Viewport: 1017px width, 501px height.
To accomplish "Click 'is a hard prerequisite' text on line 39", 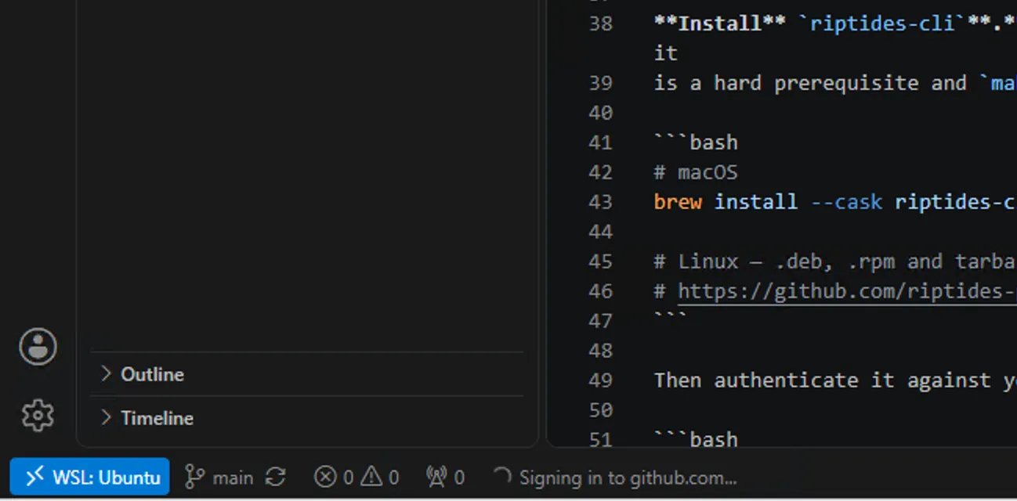I will point(786,83).
